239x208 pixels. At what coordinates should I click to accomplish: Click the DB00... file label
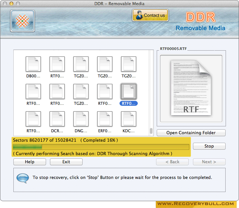pos(33,76)
